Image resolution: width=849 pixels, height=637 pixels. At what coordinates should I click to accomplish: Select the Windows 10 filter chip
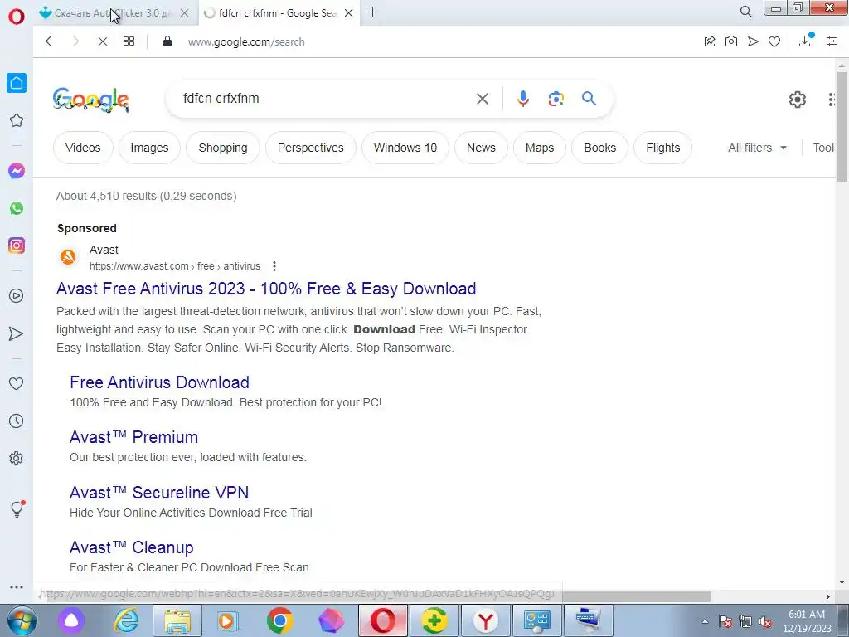[x=405, y=148]
